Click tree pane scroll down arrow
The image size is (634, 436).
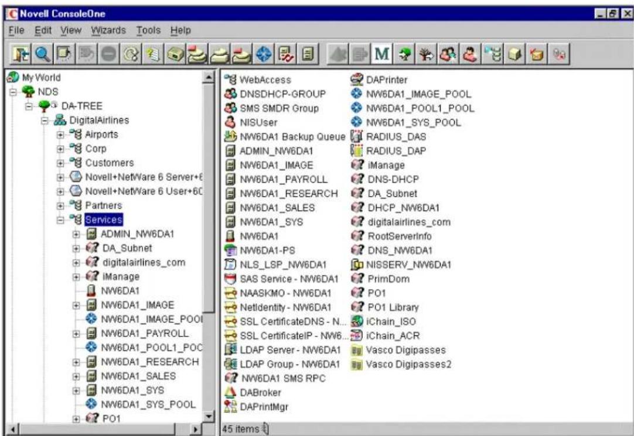[209, 416]
